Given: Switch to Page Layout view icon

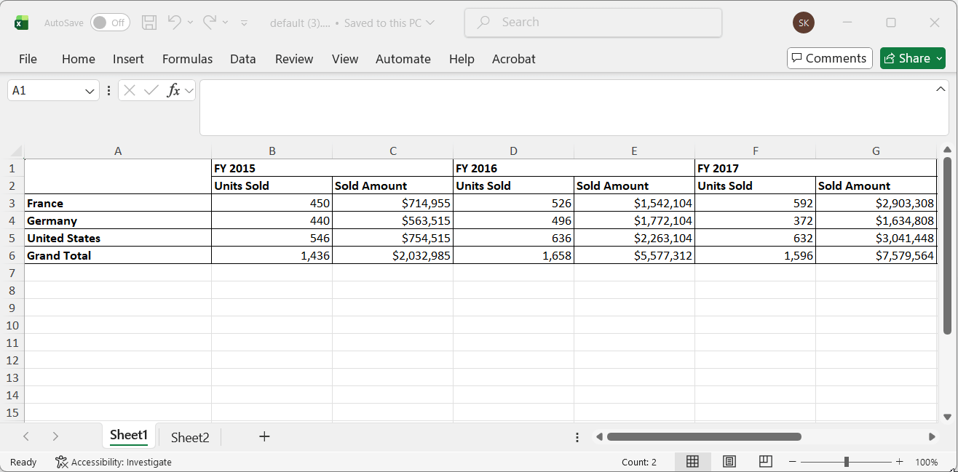Looking at the screenshot, I should click(x=729, y=461).
